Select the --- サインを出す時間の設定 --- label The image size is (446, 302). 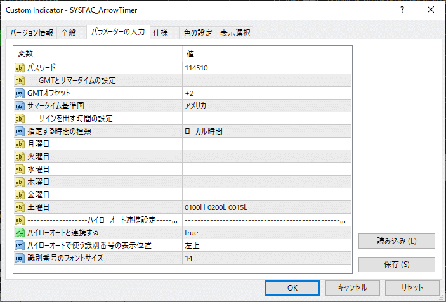(75, 118)
